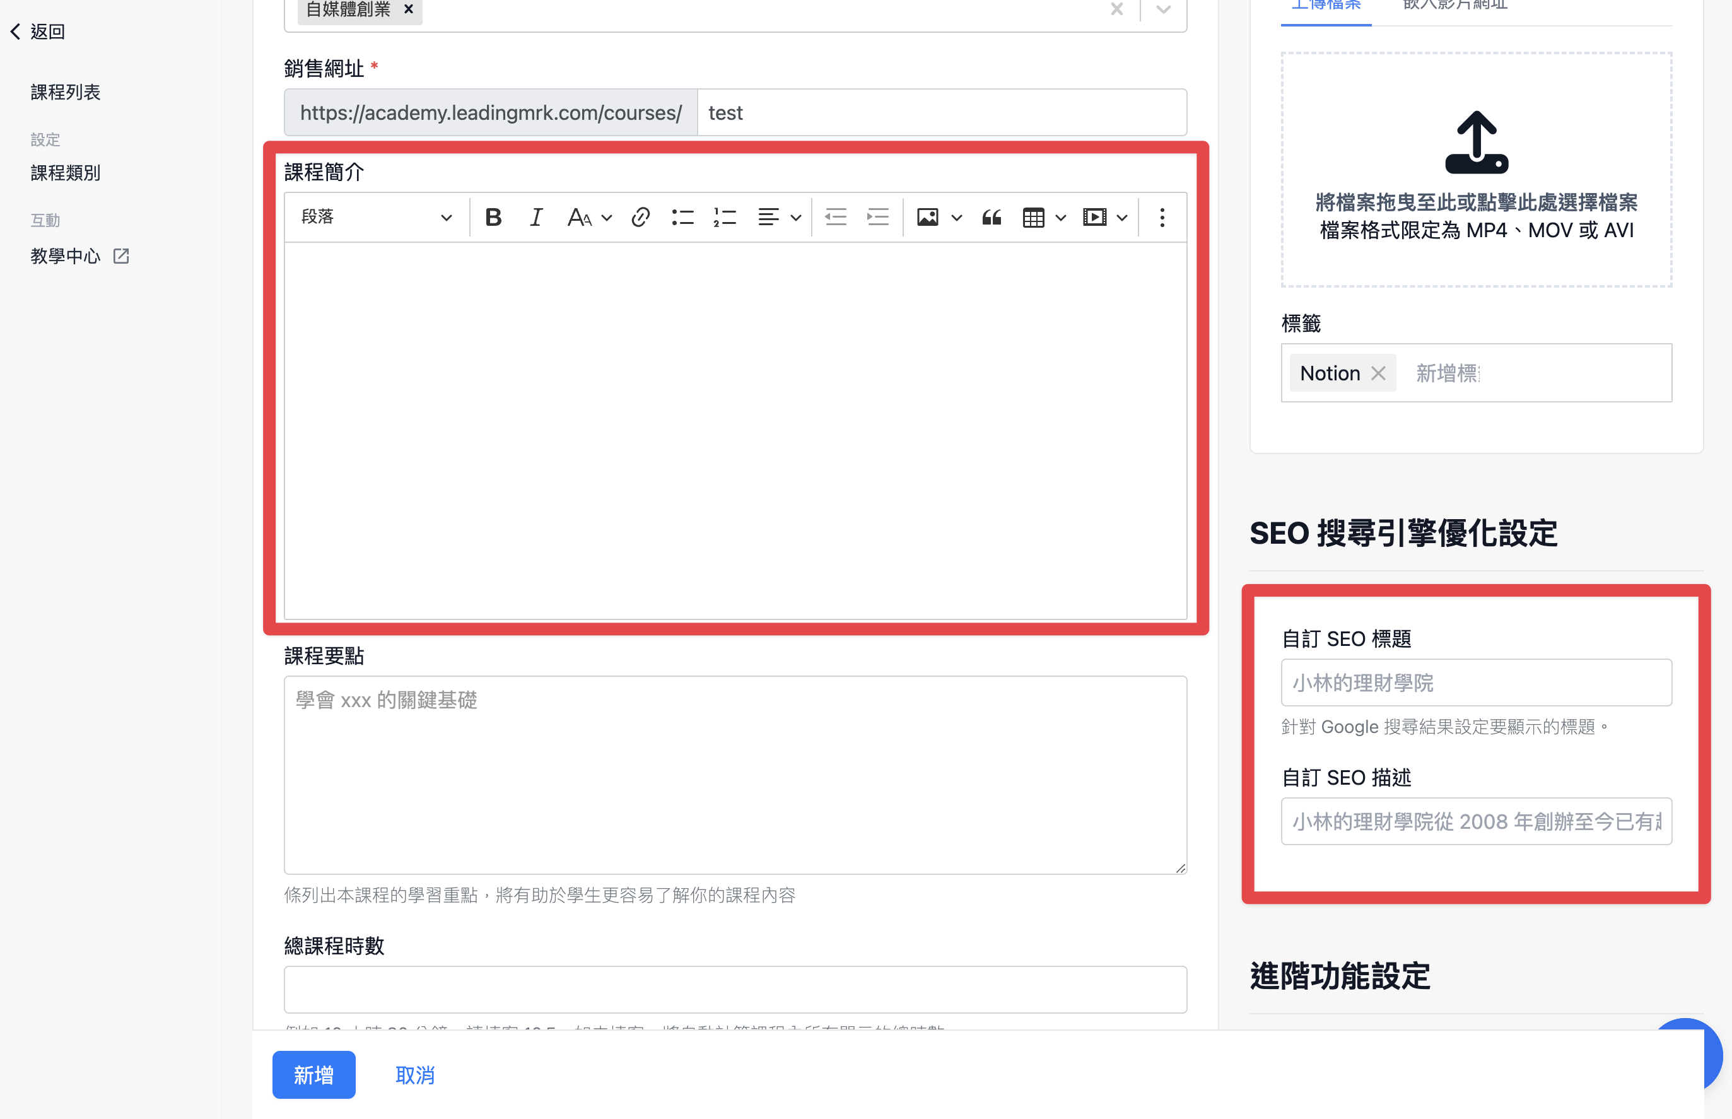The height and width of the screenshot is (1119, 1732).
Task: Focus the 總課程時數 input
Action: click(x=735, y=990)
